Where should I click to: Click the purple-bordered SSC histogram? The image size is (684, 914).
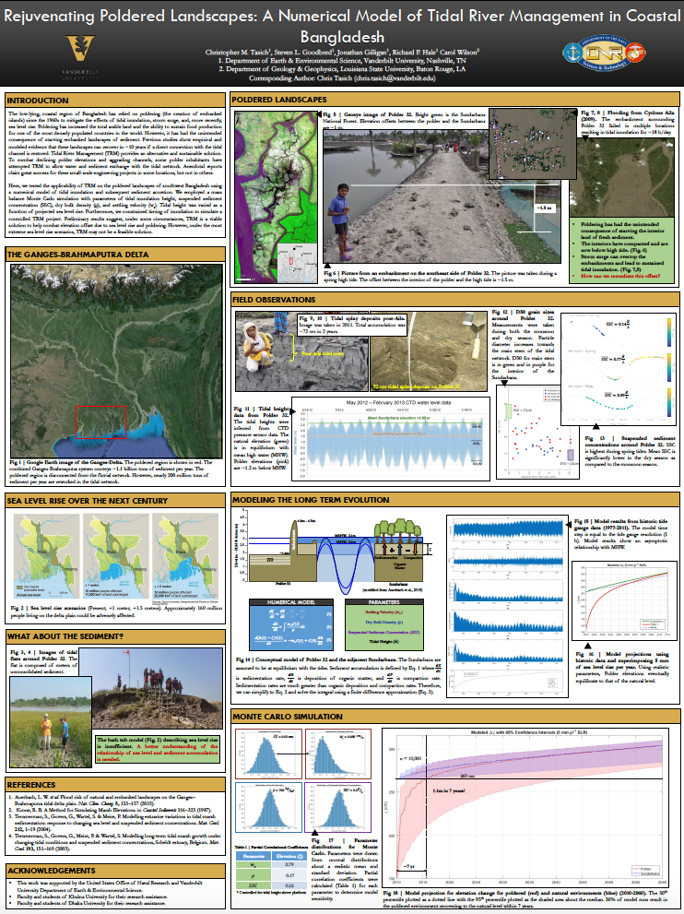[337, 807]
